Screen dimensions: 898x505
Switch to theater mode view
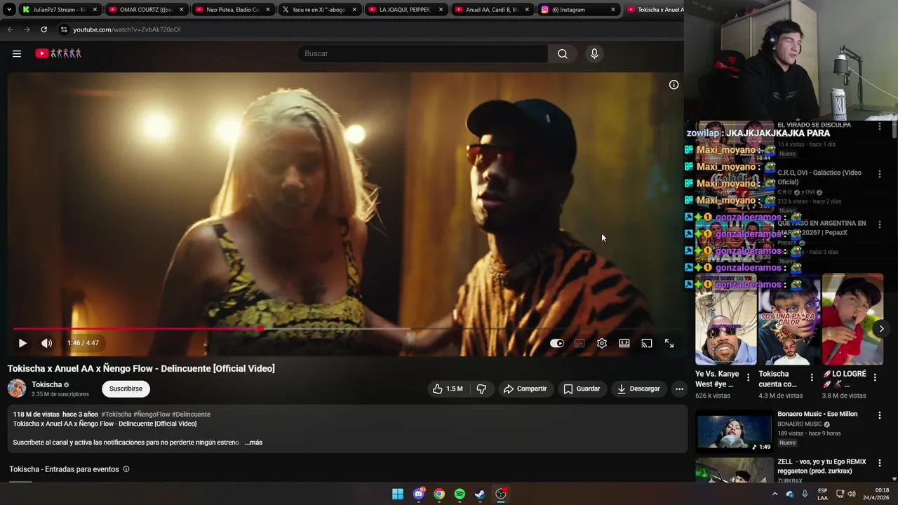(x=624, y=343)
